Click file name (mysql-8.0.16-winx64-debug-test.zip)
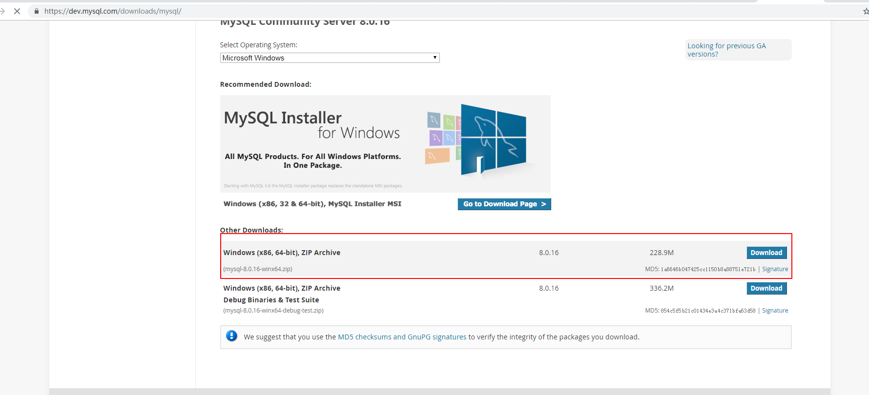 coord(273,311)
